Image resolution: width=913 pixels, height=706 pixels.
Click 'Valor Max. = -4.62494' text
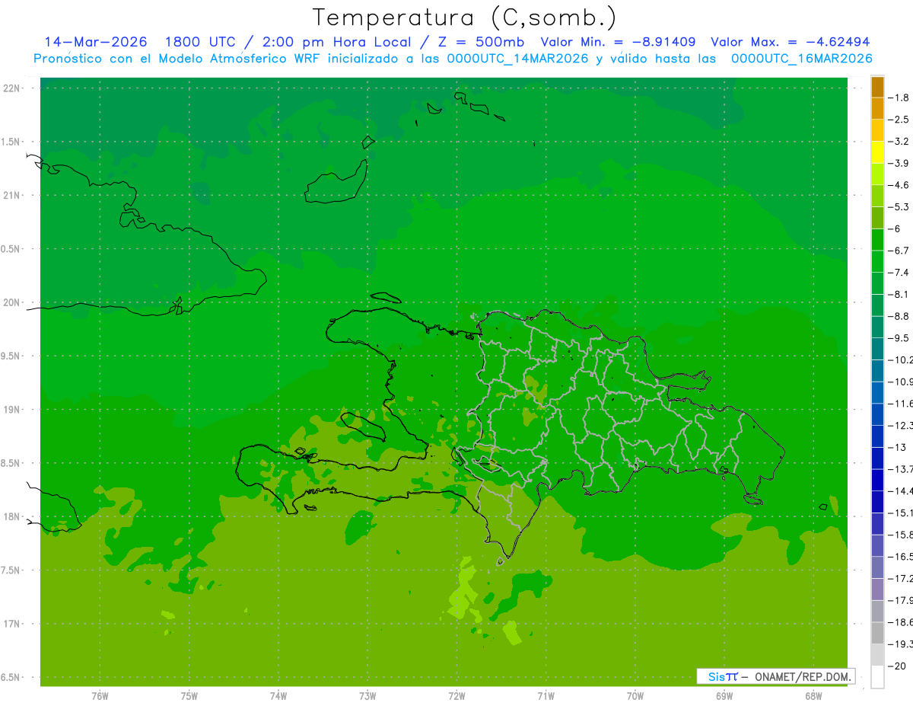click(x=790, y=42)
